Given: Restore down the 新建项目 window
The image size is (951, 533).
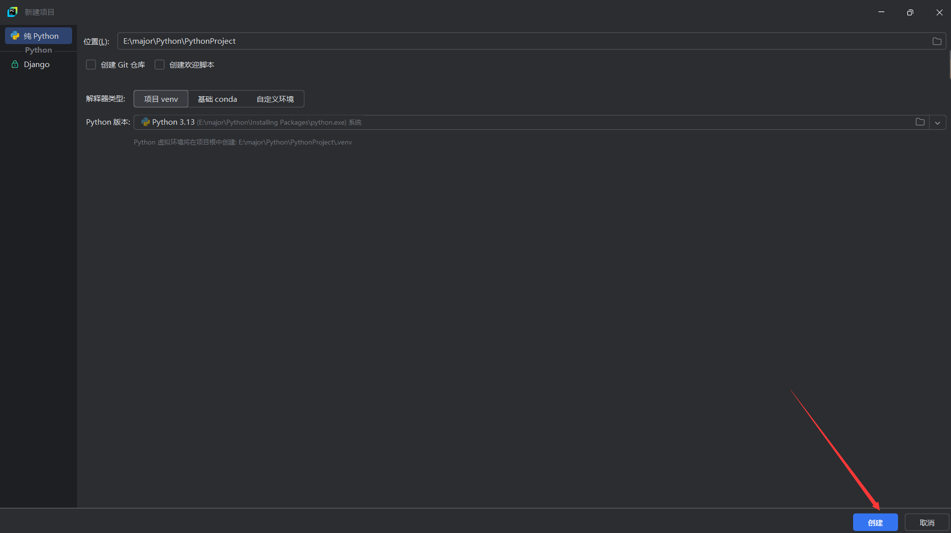Looking at the screenshot, I should coord(910,12).
